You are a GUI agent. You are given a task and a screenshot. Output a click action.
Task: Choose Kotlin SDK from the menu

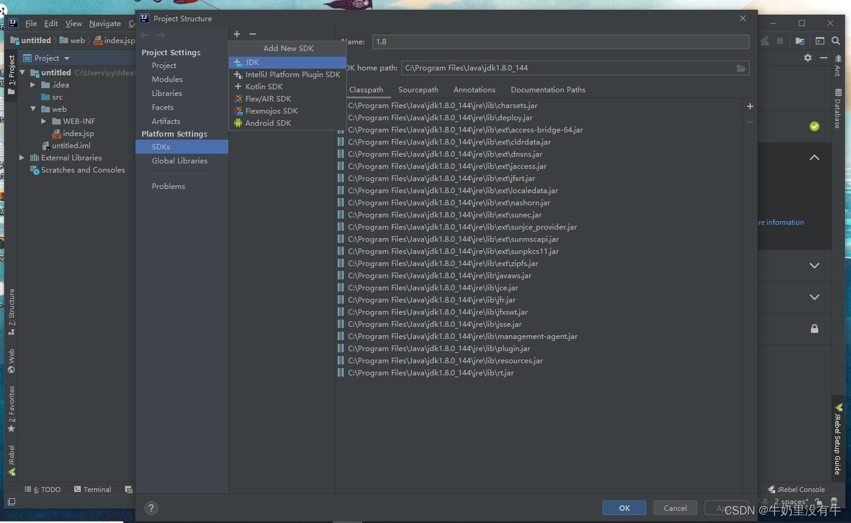click(x=287, y=87)
